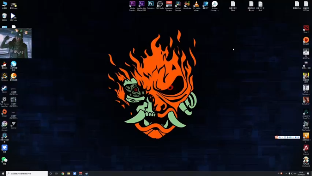Open the HandBrake desktop shortcut

click(187, 5)
